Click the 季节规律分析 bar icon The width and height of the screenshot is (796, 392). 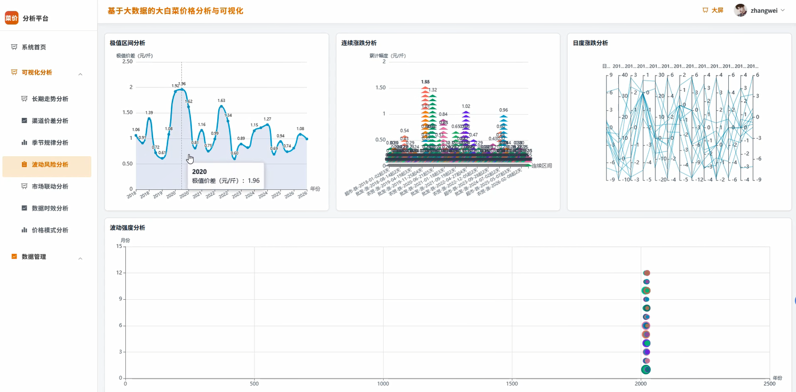pos(24,142)
